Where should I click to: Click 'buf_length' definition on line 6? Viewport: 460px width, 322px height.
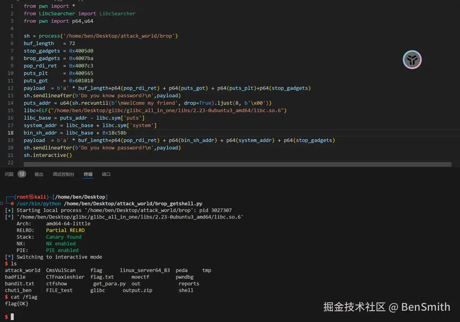(x=39, y=43)
